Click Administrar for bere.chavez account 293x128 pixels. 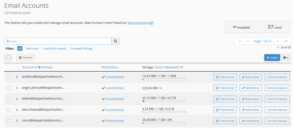pyautogui.click(x=251, y=110)
